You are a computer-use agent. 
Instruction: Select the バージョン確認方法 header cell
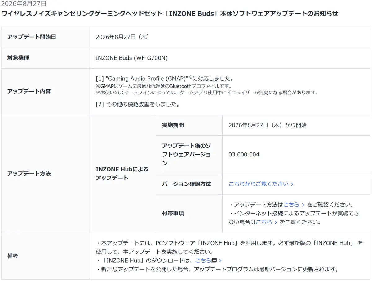[189, 184]
